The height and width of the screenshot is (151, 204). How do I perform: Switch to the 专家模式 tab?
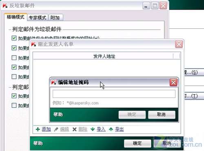[38, 18]
